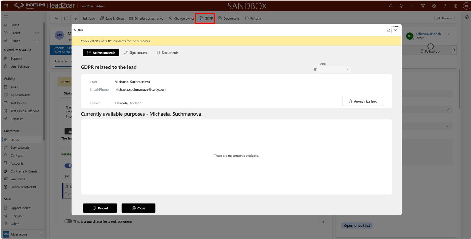Open the Main menu area switcher
Screen dimensions: 471x239
coord(23,234)
